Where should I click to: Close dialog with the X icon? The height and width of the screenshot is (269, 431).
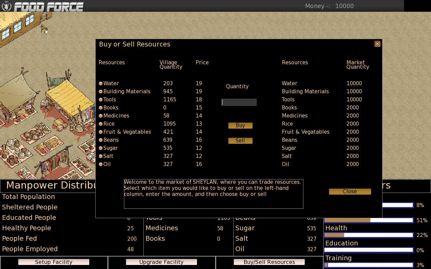377,44
